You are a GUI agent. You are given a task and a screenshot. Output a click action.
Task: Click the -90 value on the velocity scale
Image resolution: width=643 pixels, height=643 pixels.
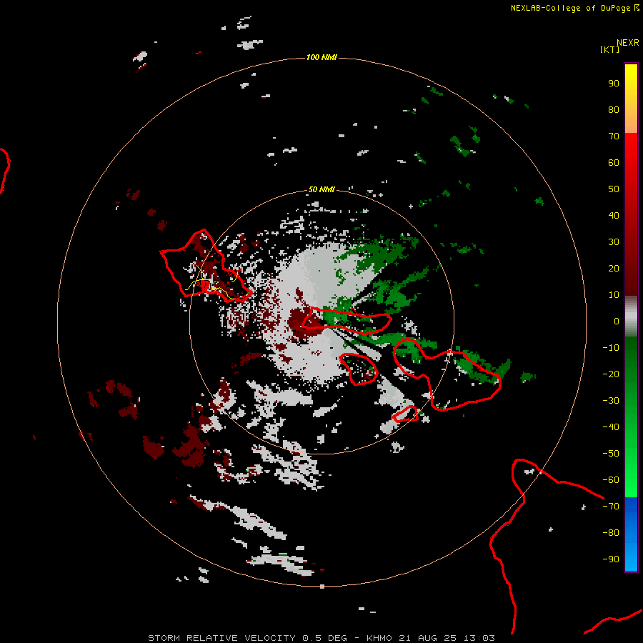(x=611, y=559)
